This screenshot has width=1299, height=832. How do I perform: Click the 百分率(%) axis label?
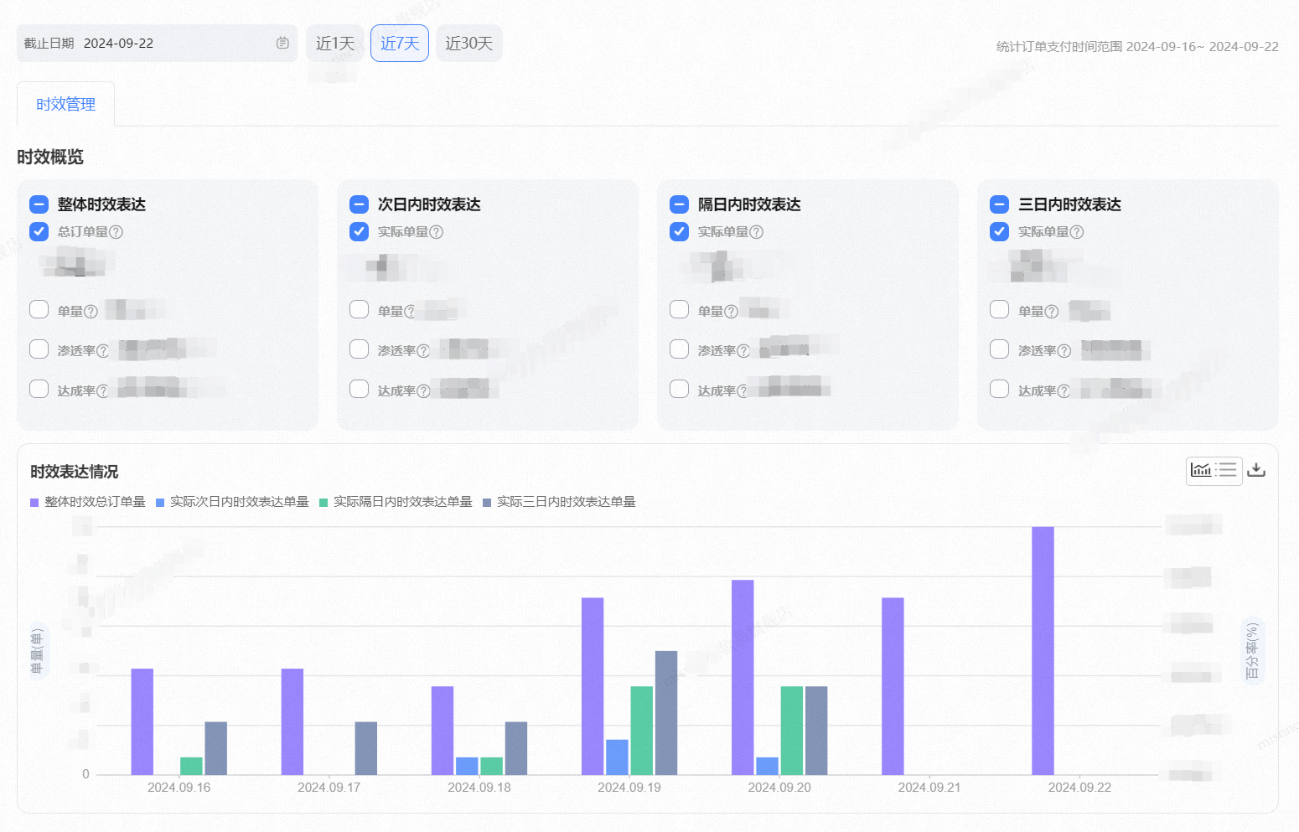[x=1252, y=651]
